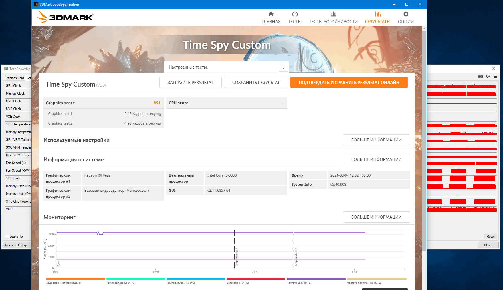Click GPU Clock sensor in GPU-Z
The width and height of the screenshot is (503, 290).
point(18,86)
